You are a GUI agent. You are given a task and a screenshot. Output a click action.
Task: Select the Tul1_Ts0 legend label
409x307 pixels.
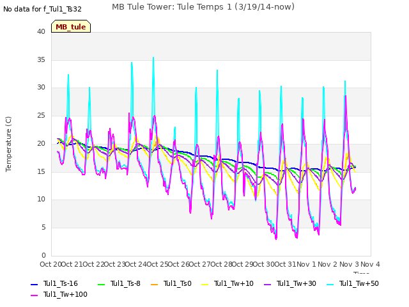point(178,283)
